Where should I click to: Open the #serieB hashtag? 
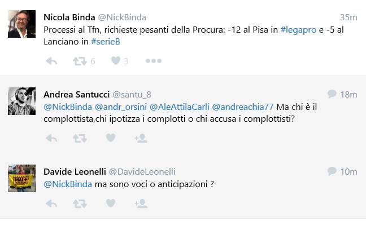[105, 42]
